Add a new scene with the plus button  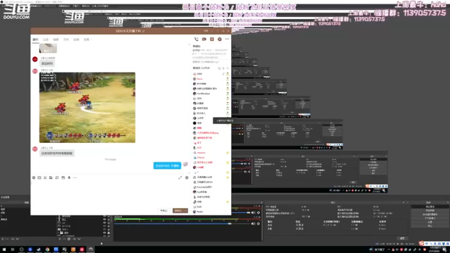(x=3, y=239)
